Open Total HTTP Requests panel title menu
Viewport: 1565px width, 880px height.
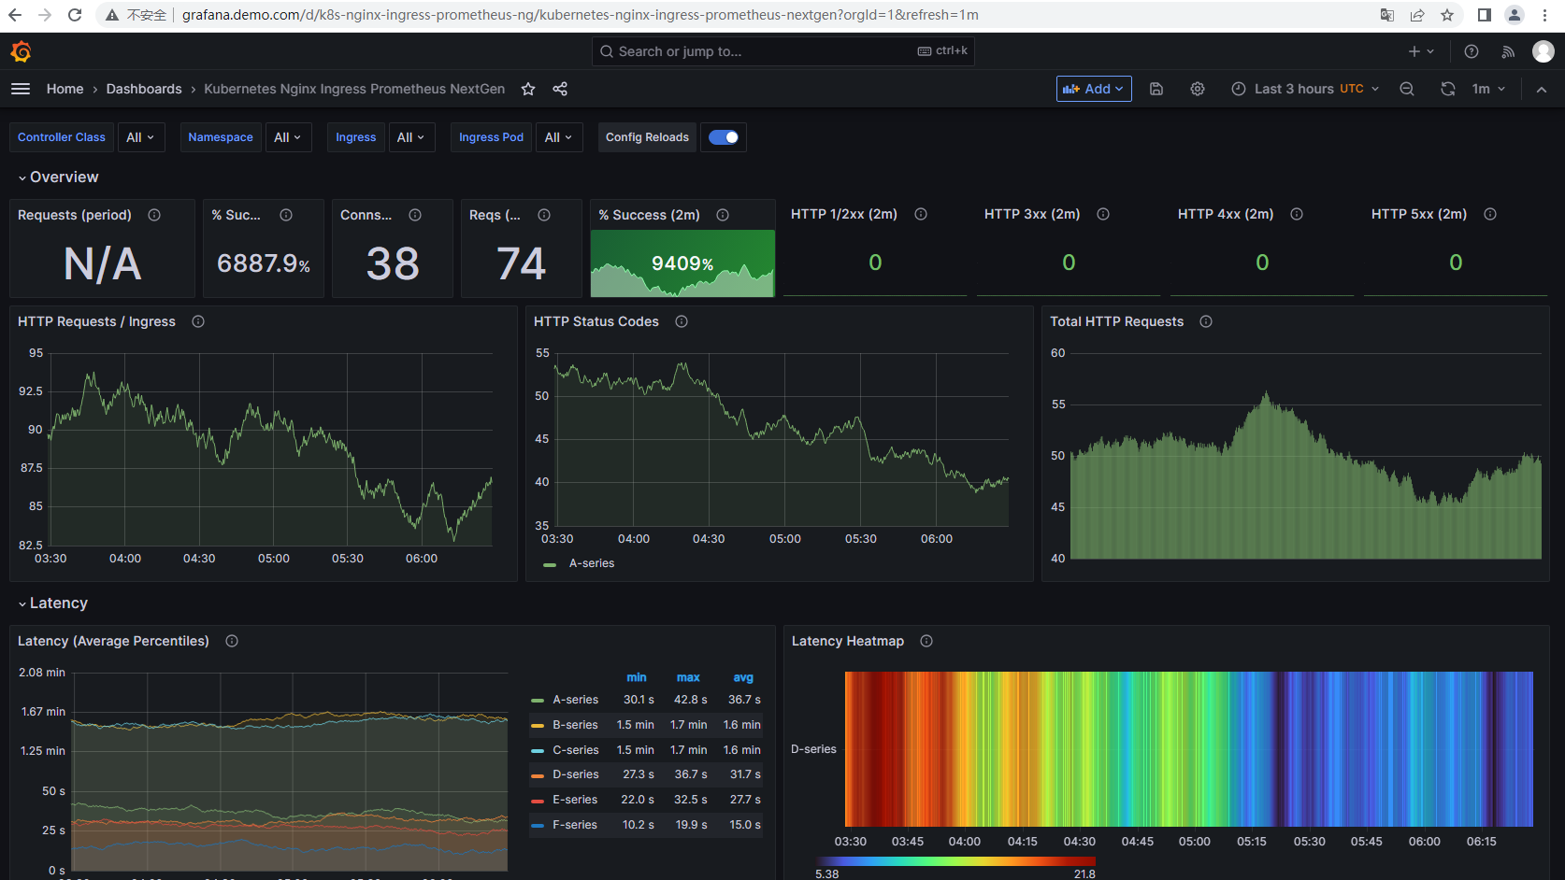(x=1116, y=321)
